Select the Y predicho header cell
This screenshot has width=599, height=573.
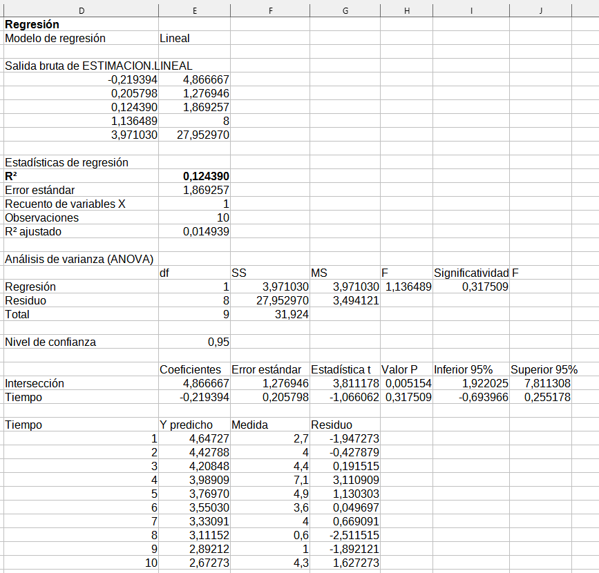pyautogui.click(x=187, y=425)
